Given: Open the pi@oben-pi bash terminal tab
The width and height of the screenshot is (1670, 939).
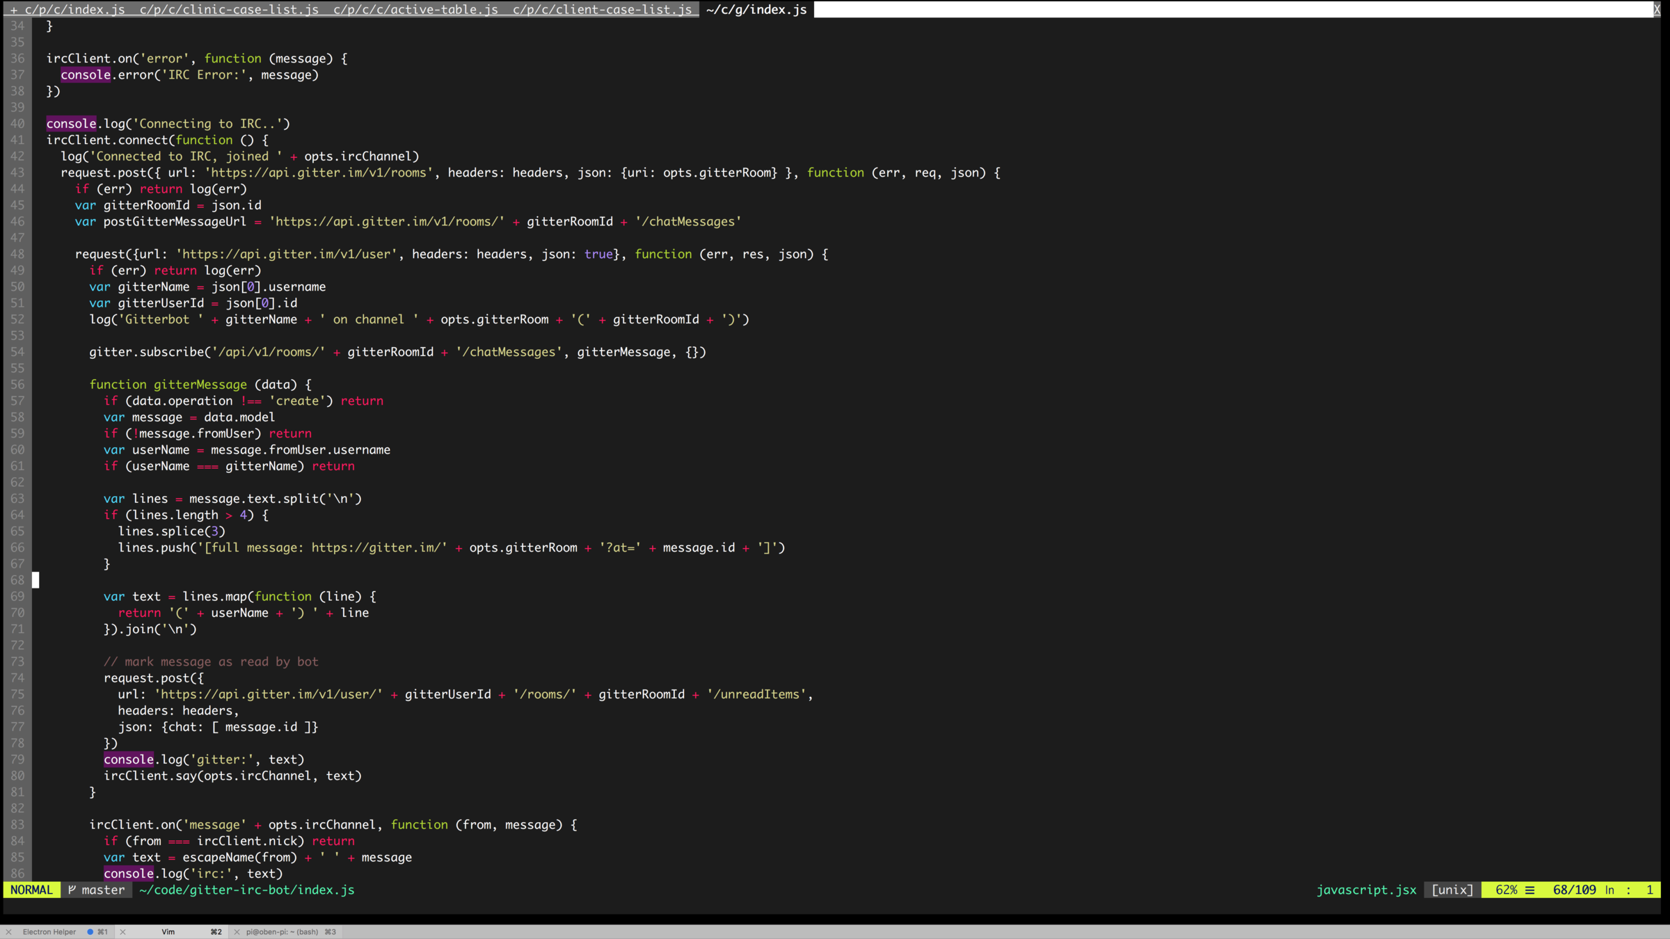Looking at the screenshot, I should (282, 932).
